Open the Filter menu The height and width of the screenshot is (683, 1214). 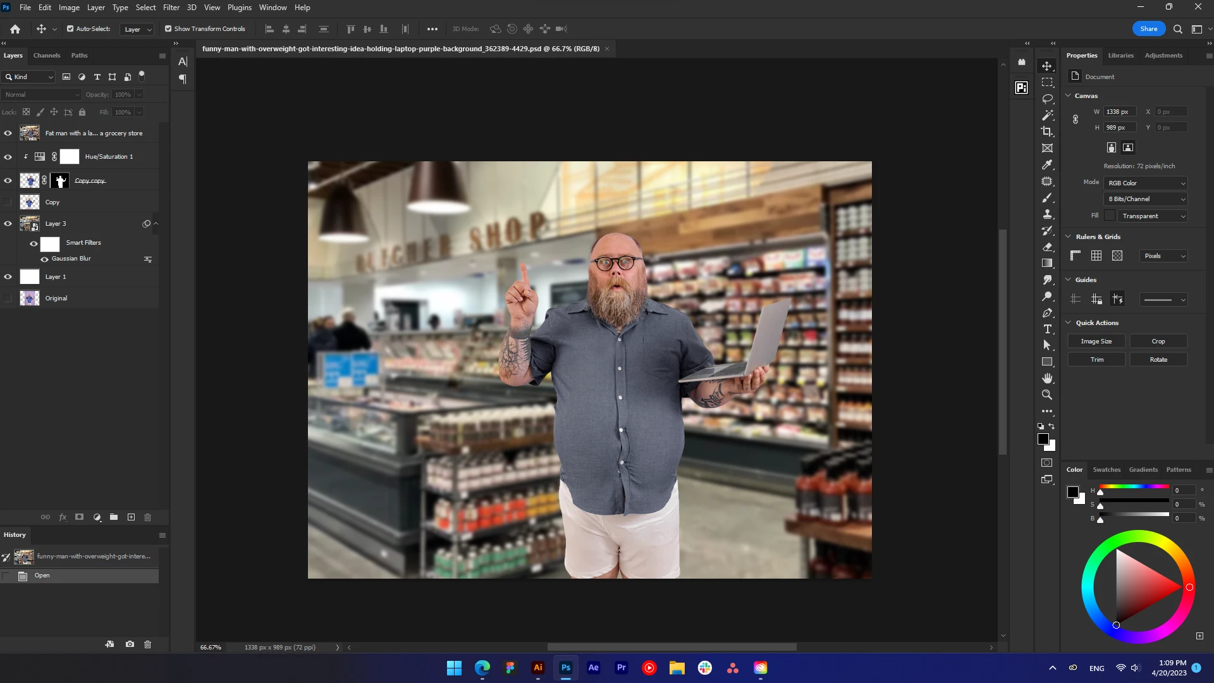click(171, 8)
